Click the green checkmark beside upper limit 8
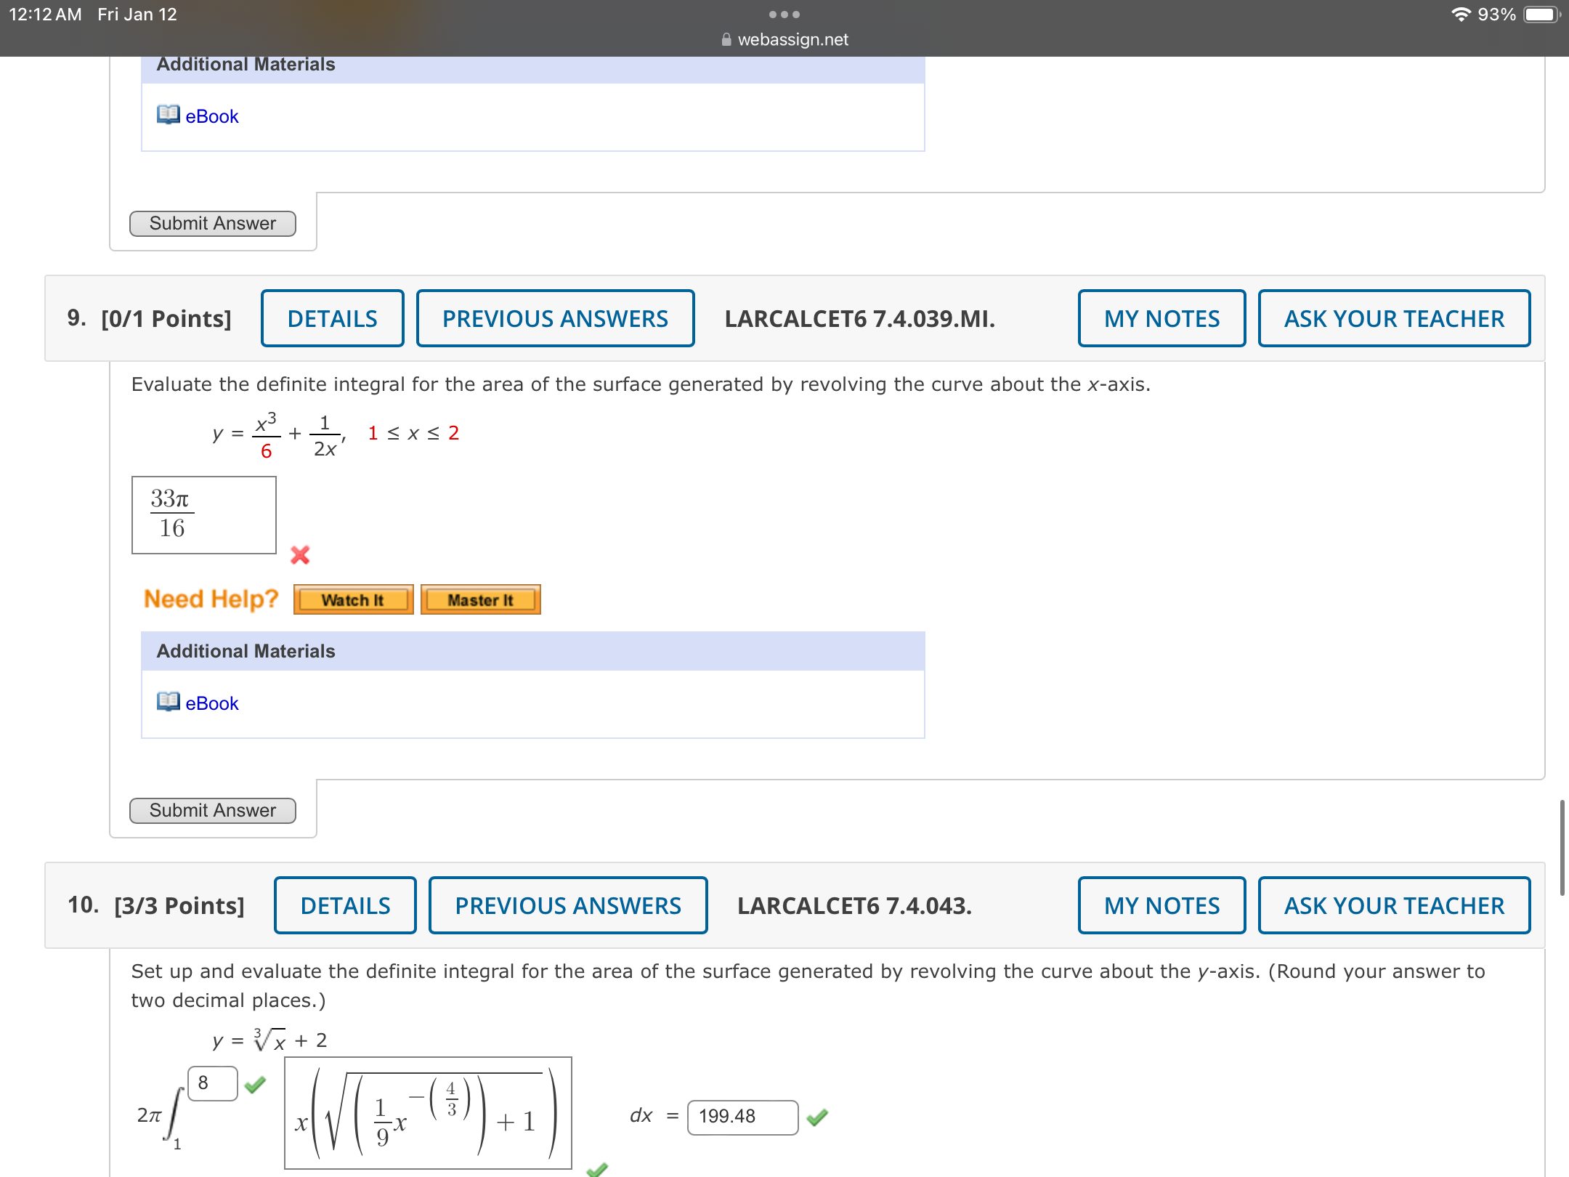 pos(255,1085)
